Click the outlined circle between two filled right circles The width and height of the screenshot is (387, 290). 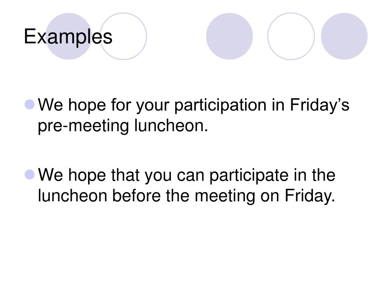291,36
